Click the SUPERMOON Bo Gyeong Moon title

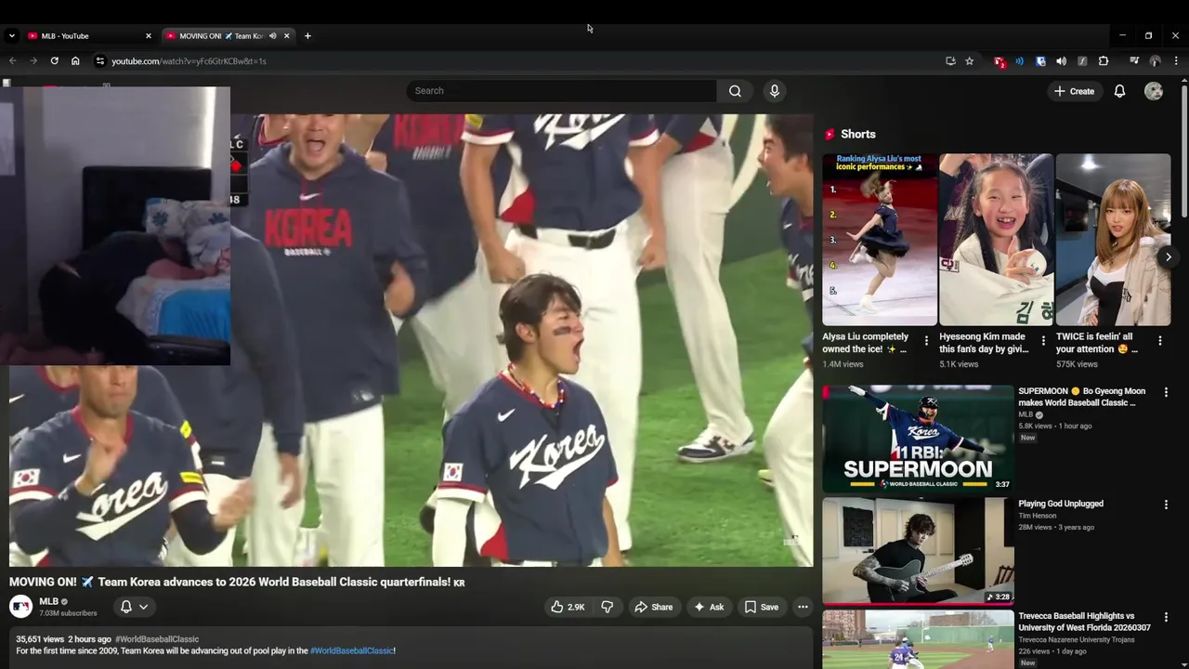coord(1081,397)
